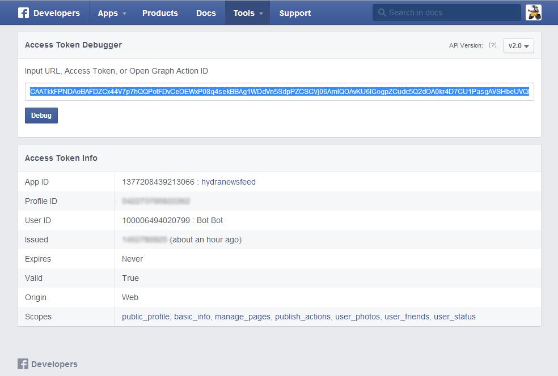Click the Debug button
The width and height of the screenshot is (558, 376).
41,116
